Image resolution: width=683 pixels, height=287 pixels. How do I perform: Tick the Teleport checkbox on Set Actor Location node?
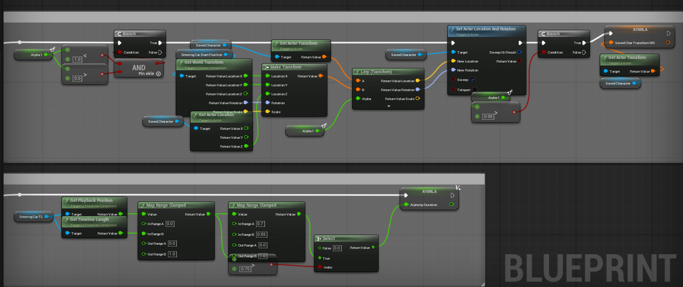pyautogui.click(x=475, y=90)
